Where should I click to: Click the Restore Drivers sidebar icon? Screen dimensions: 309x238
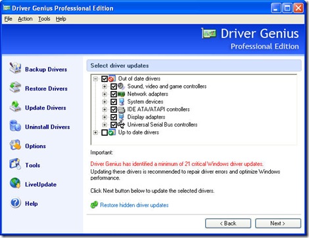(x=15, y=87)
